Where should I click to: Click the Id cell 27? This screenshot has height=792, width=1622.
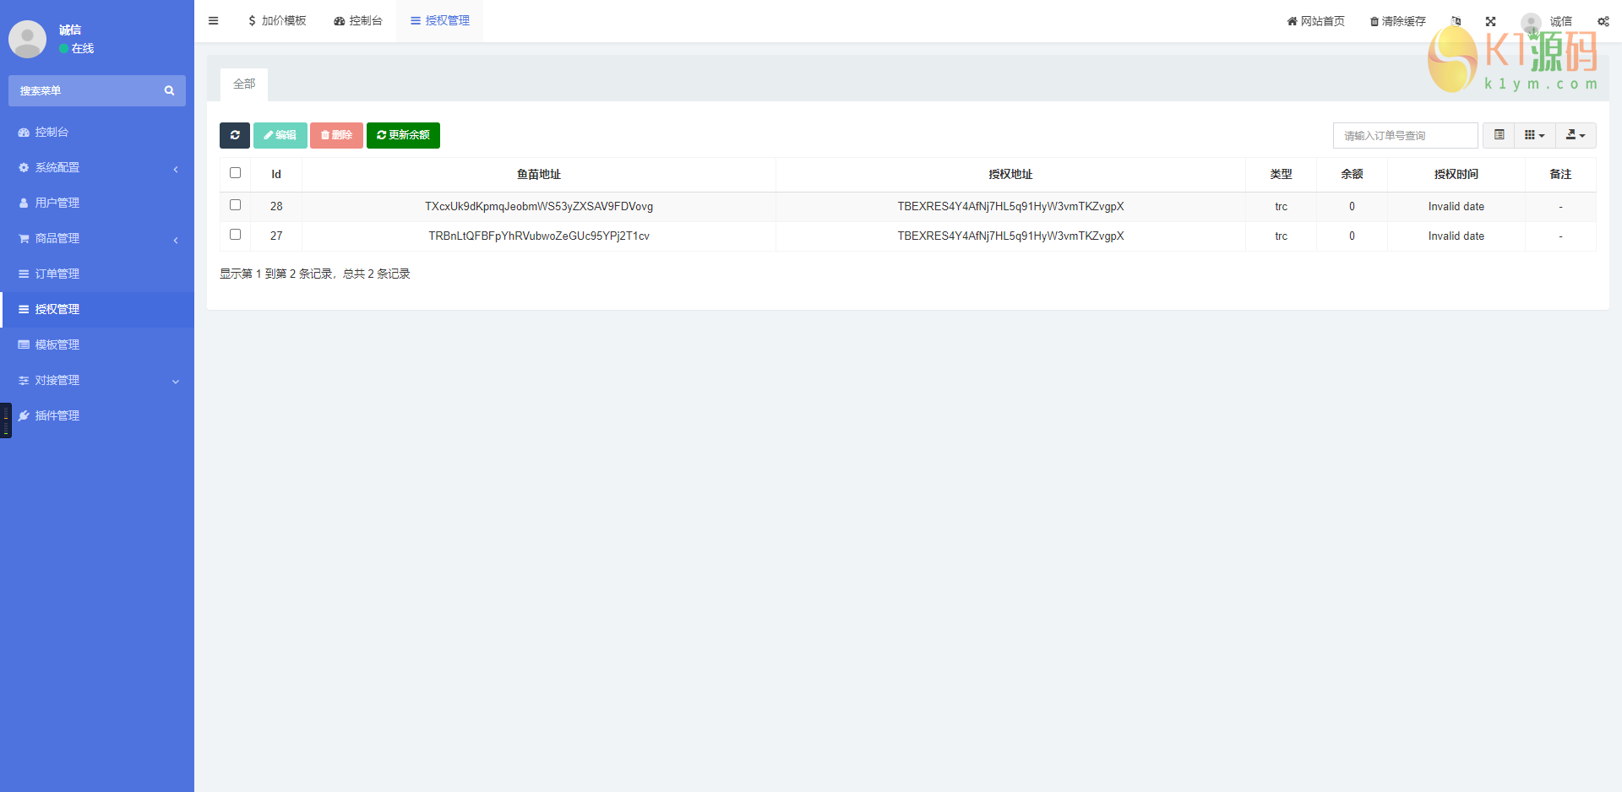coord(276,236)
